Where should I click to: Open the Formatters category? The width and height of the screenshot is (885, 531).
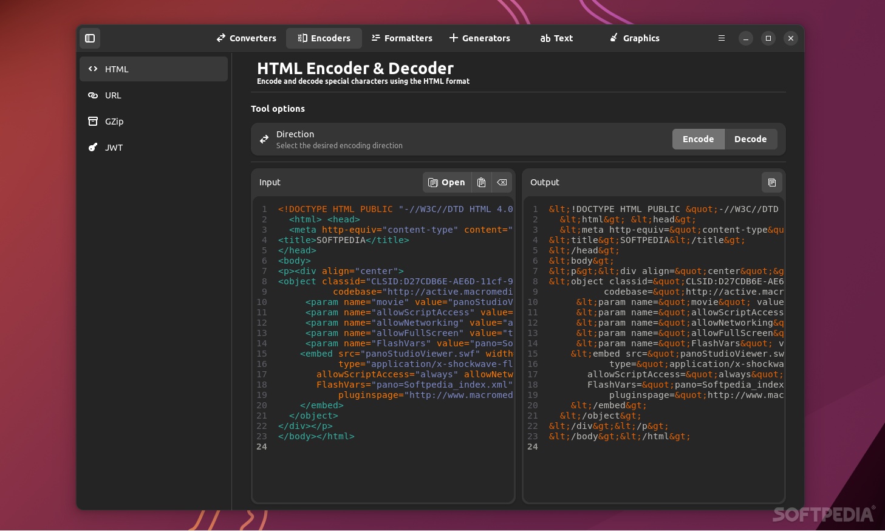coord(401,38)
